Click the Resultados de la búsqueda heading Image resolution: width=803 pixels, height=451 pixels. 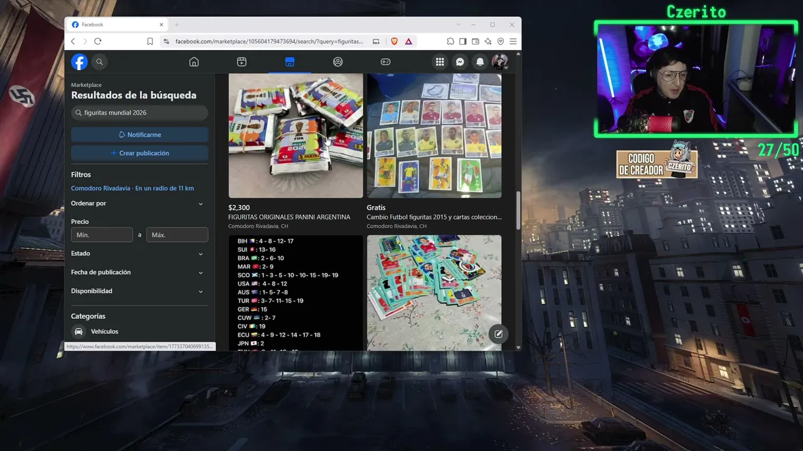(x=134, y=95)
